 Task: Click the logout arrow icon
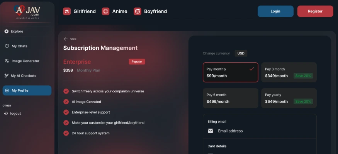(6, 114)
